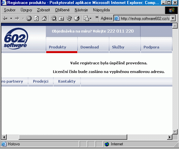Click 'Vaše registrace byla úspěšně provedena.' text
This screenshot has width=179, height=149.
(109, 63)
